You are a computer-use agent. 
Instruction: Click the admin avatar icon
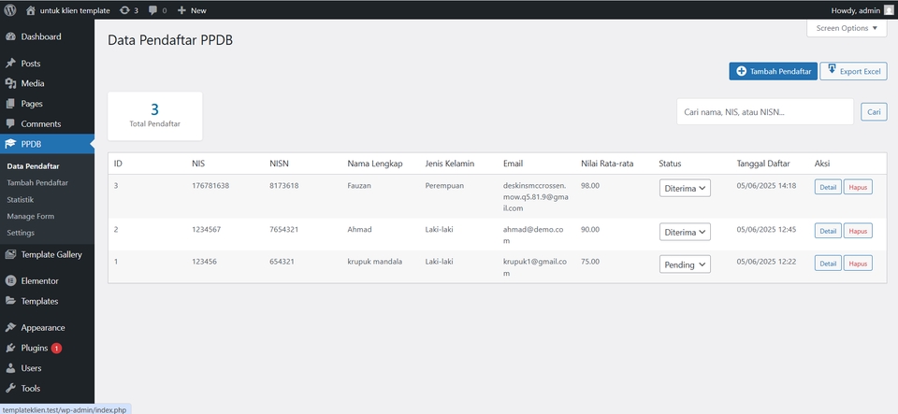[x=889, y=10]
